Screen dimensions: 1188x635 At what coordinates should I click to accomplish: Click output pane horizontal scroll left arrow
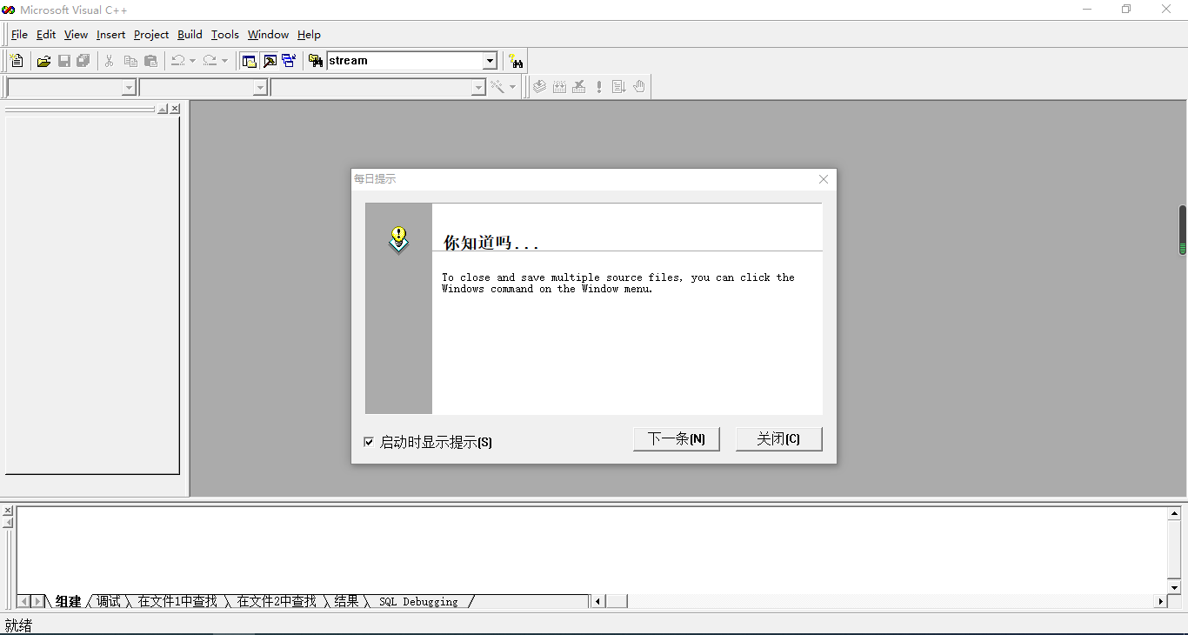pyautogui.click(x=598, y=601)
